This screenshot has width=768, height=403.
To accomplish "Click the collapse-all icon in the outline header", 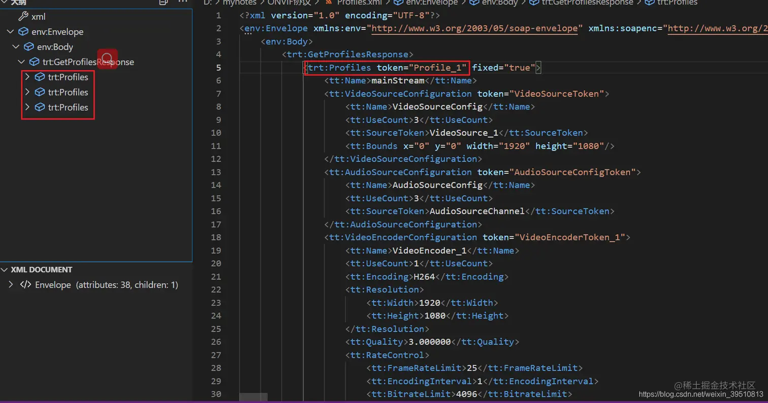I will (164, 2).
